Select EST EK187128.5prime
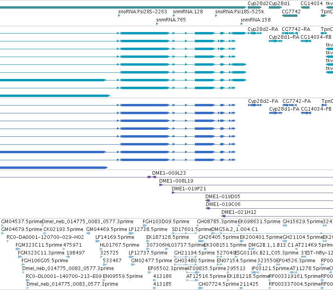 click(x=167, y=237)
